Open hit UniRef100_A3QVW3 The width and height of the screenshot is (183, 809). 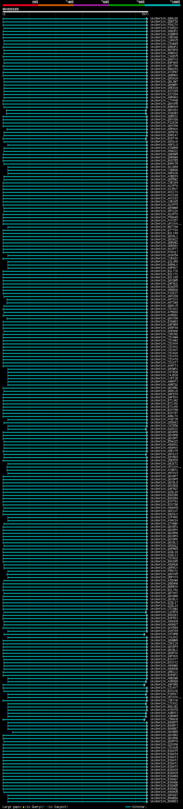(164, 113)
